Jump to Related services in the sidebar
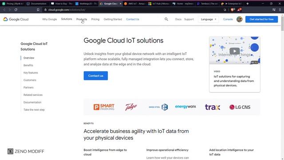Screen dimensions: 284x160 [x=33, y=95]
